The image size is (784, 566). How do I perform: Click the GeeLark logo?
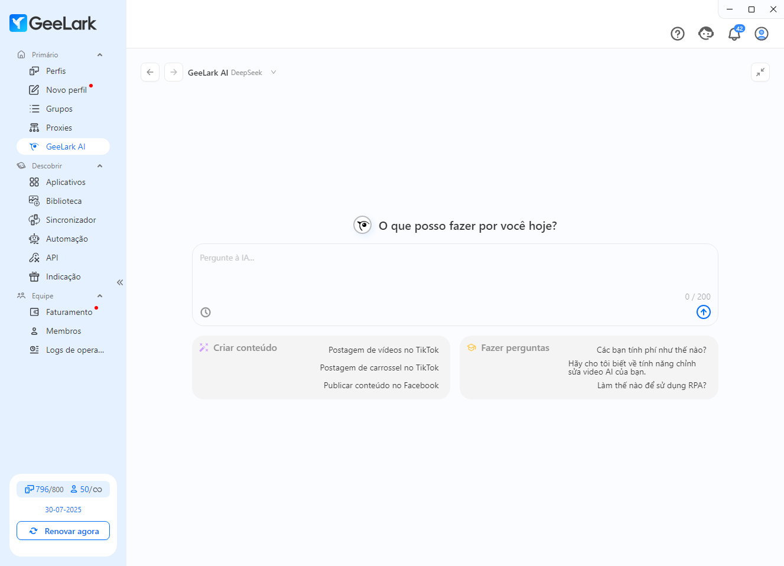click(53, 23)
